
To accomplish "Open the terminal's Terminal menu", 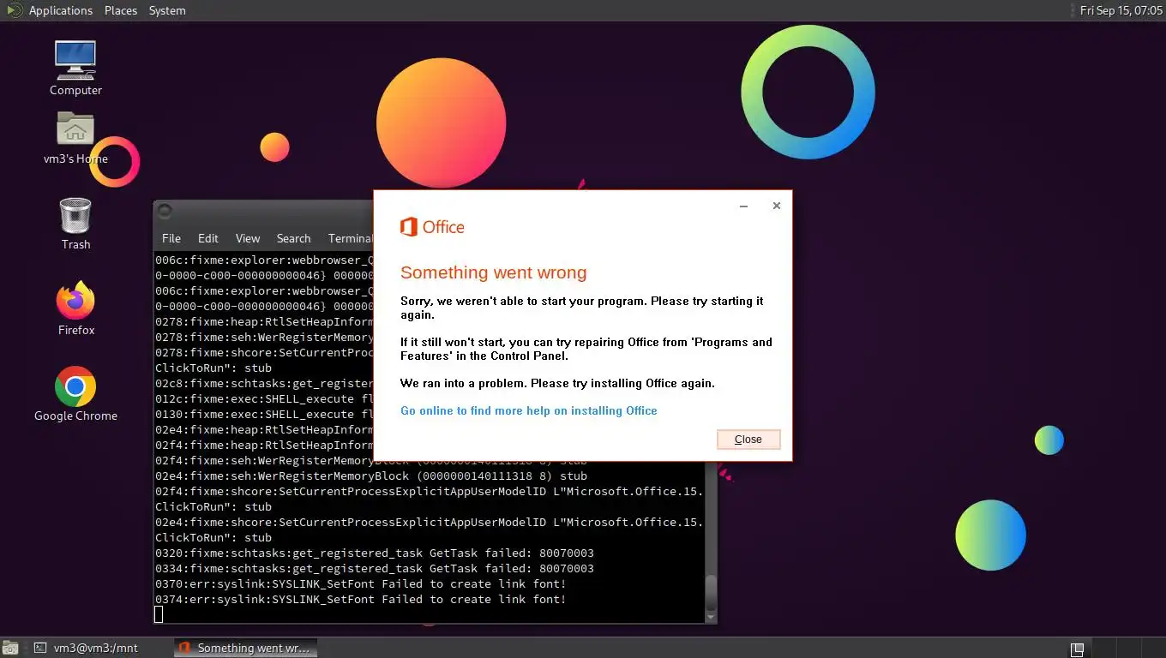I will coord(350,238).
